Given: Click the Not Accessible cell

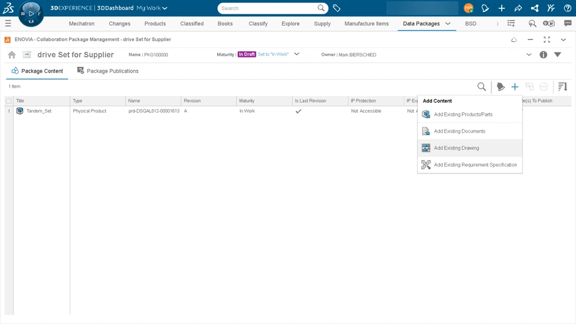Looking at the screenshot, I should click(366, 111).
